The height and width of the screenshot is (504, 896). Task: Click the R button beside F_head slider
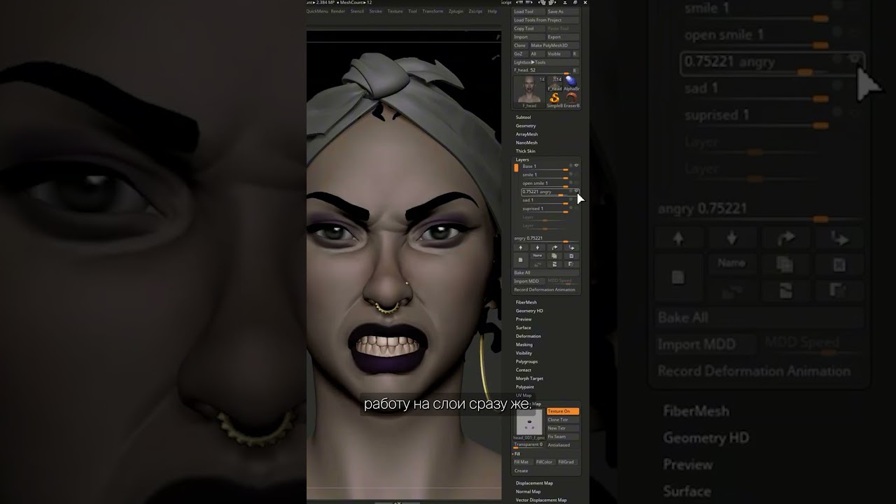coord(575,71)
